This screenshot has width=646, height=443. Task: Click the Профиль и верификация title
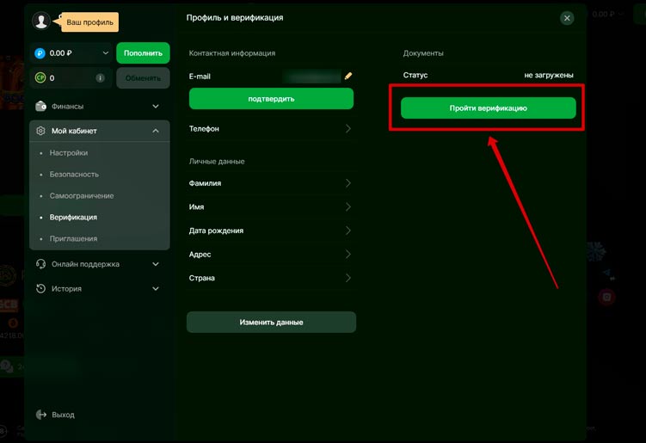pos(235,18)
